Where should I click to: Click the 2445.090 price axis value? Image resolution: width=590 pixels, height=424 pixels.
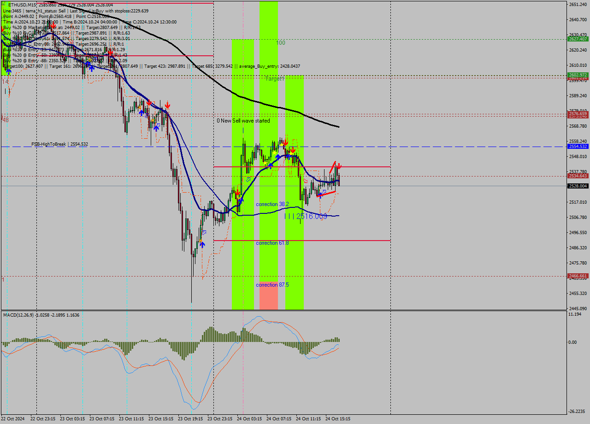point(578,308)
